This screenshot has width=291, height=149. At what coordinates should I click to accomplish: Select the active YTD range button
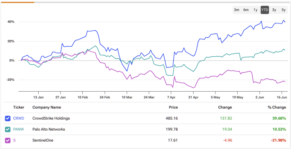(265, 10)
